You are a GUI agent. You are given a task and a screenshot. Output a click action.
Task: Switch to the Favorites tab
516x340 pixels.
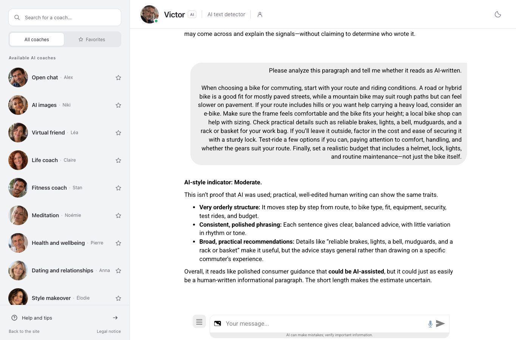(92, 39)
